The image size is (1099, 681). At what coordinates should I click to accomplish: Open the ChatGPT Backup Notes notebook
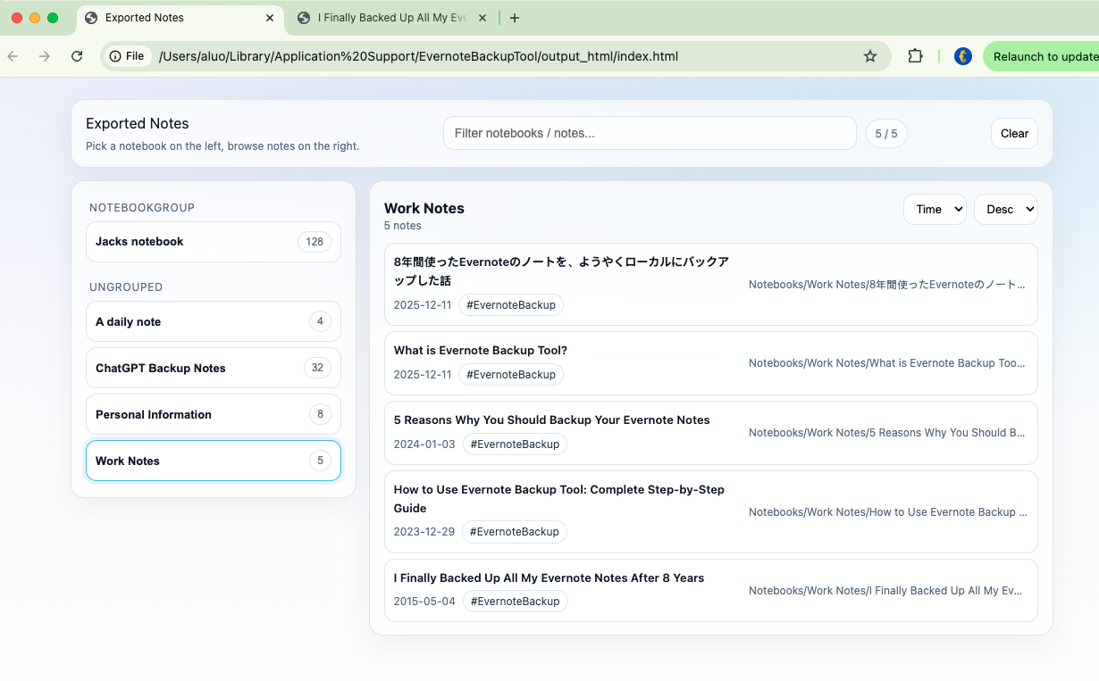[x=213, y=368]
